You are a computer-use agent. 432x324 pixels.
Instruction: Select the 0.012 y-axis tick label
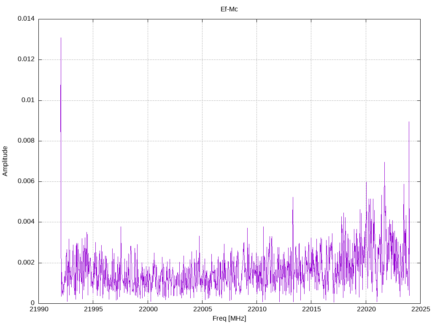click(26, 59)
